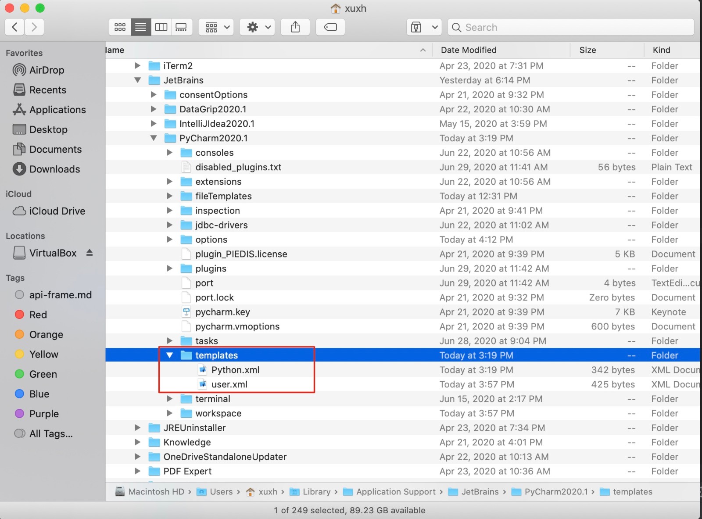
Task: Open Documents in the sidebar
Action: 47,149
